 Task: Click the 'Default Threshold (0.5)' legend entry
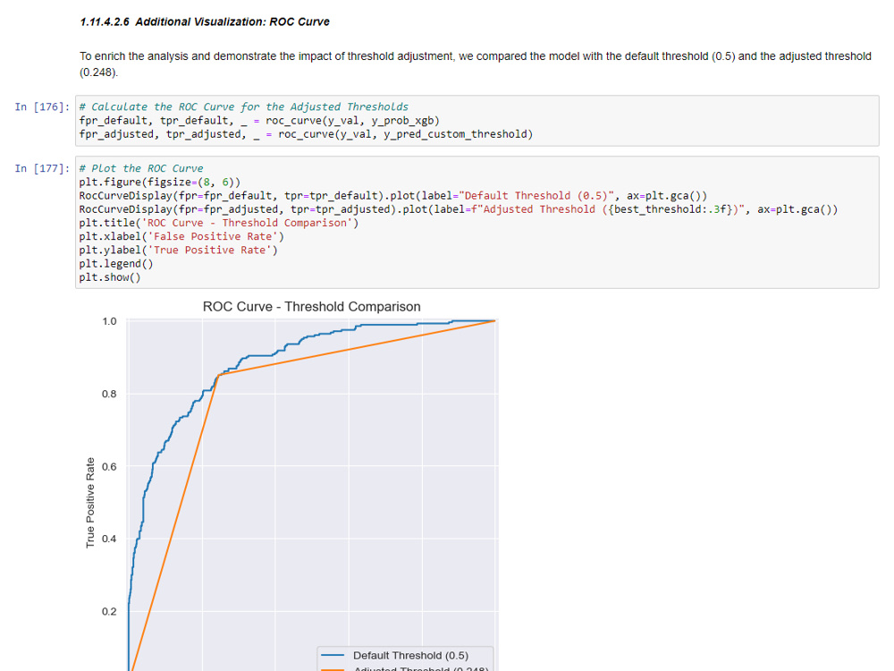click(410, 656)
